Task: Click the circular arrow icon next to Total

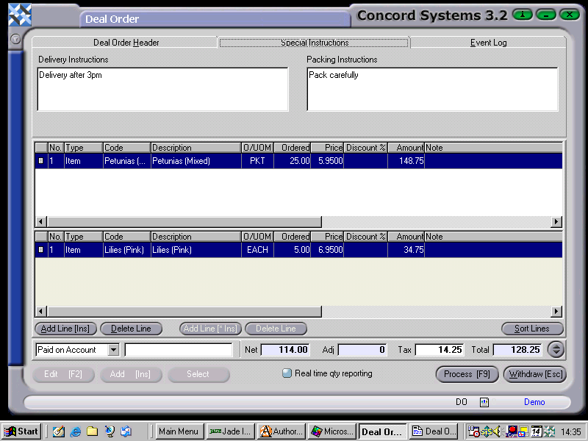Action: coord(556,351)
